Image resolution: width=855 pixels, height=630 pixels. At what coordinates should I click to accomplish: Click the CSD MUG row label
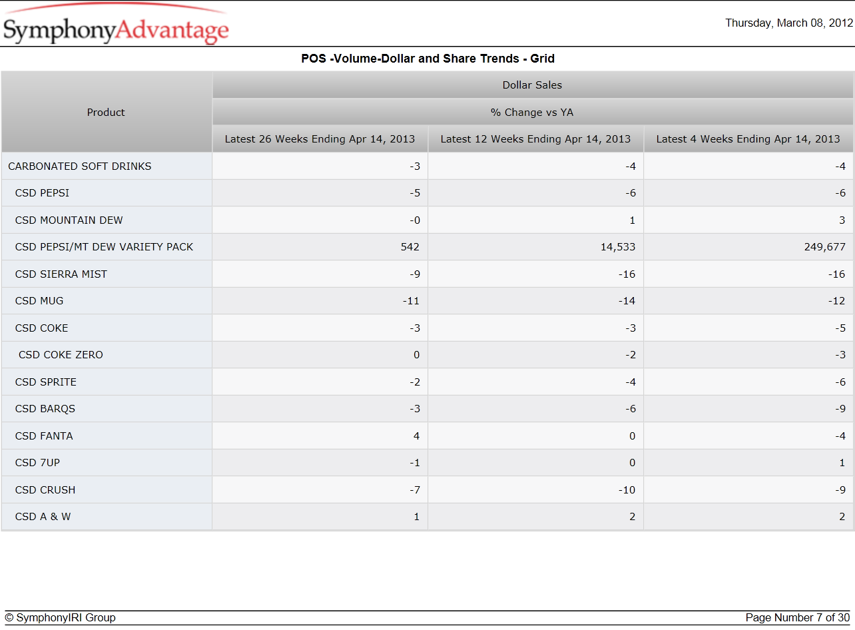click(39, 301)
